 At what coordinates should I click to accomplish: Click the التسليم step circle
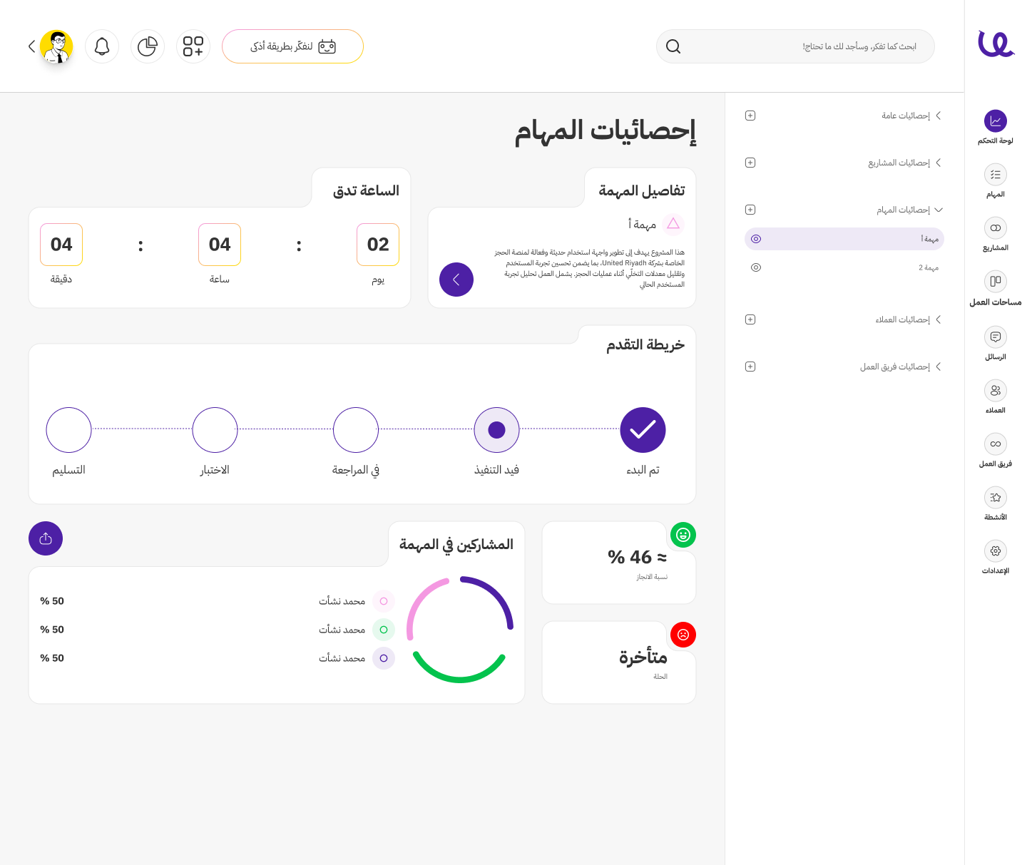coord(68,430)
